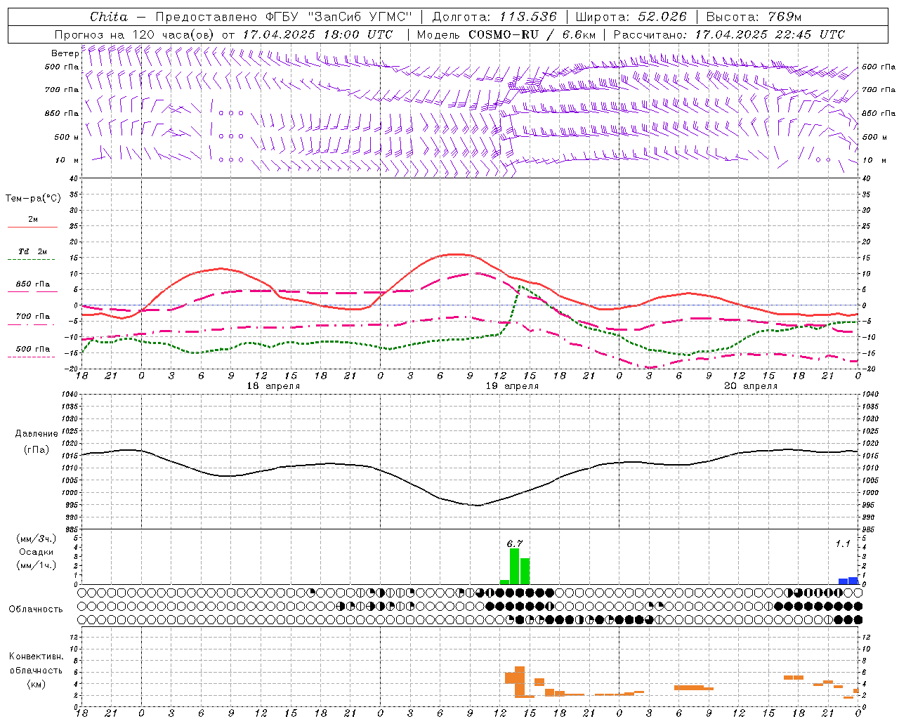Click the "Тем-ра(°C)" temperature panel label
The height and width of the screenshot is (719, 899).
pos(34,199)
